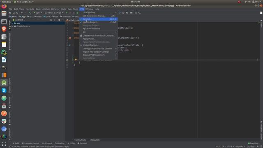Click scroll from source target icon
263x148 pixels.
click(x=51, y=20)
